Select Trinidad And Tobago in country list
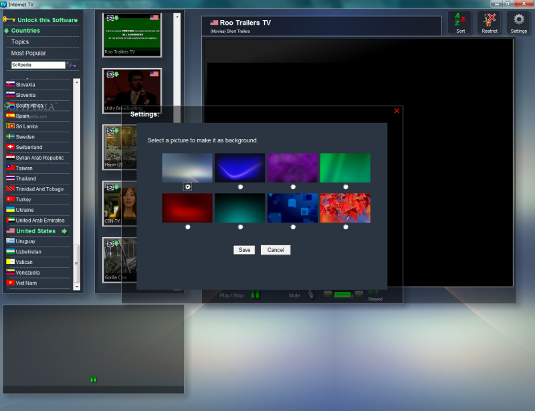Viewport: 535px width, 411px height. [x=39, y=189]
